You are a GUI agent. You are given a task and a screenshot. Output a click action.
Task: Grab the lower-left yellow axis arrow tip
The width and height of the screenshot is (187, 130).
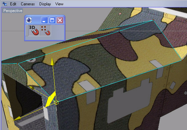click(x=17, y=119)
